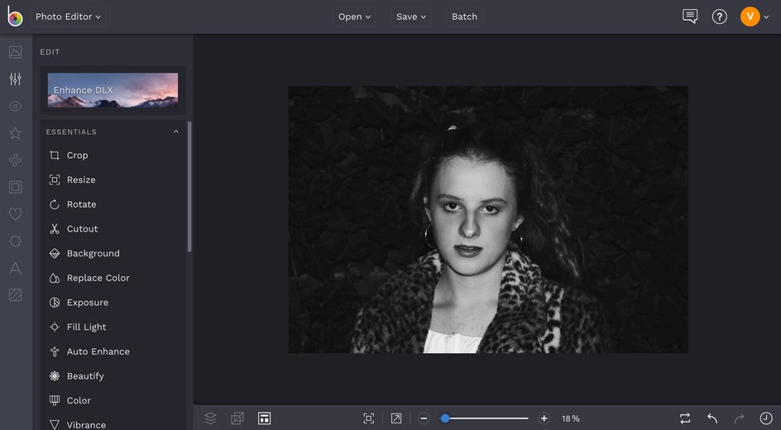781x430 pixels.
Task: Click the undo arrow icon
Action: 713,418
